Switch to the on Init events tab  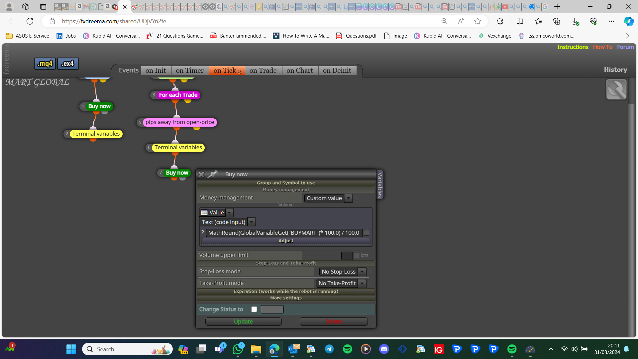(x=156, y=70)
